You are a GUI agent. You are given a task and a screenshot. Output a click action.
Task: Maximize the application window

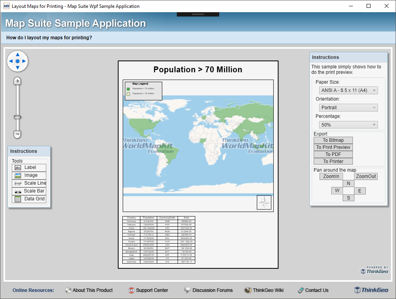pyautogui.click(x=369, y=6)
